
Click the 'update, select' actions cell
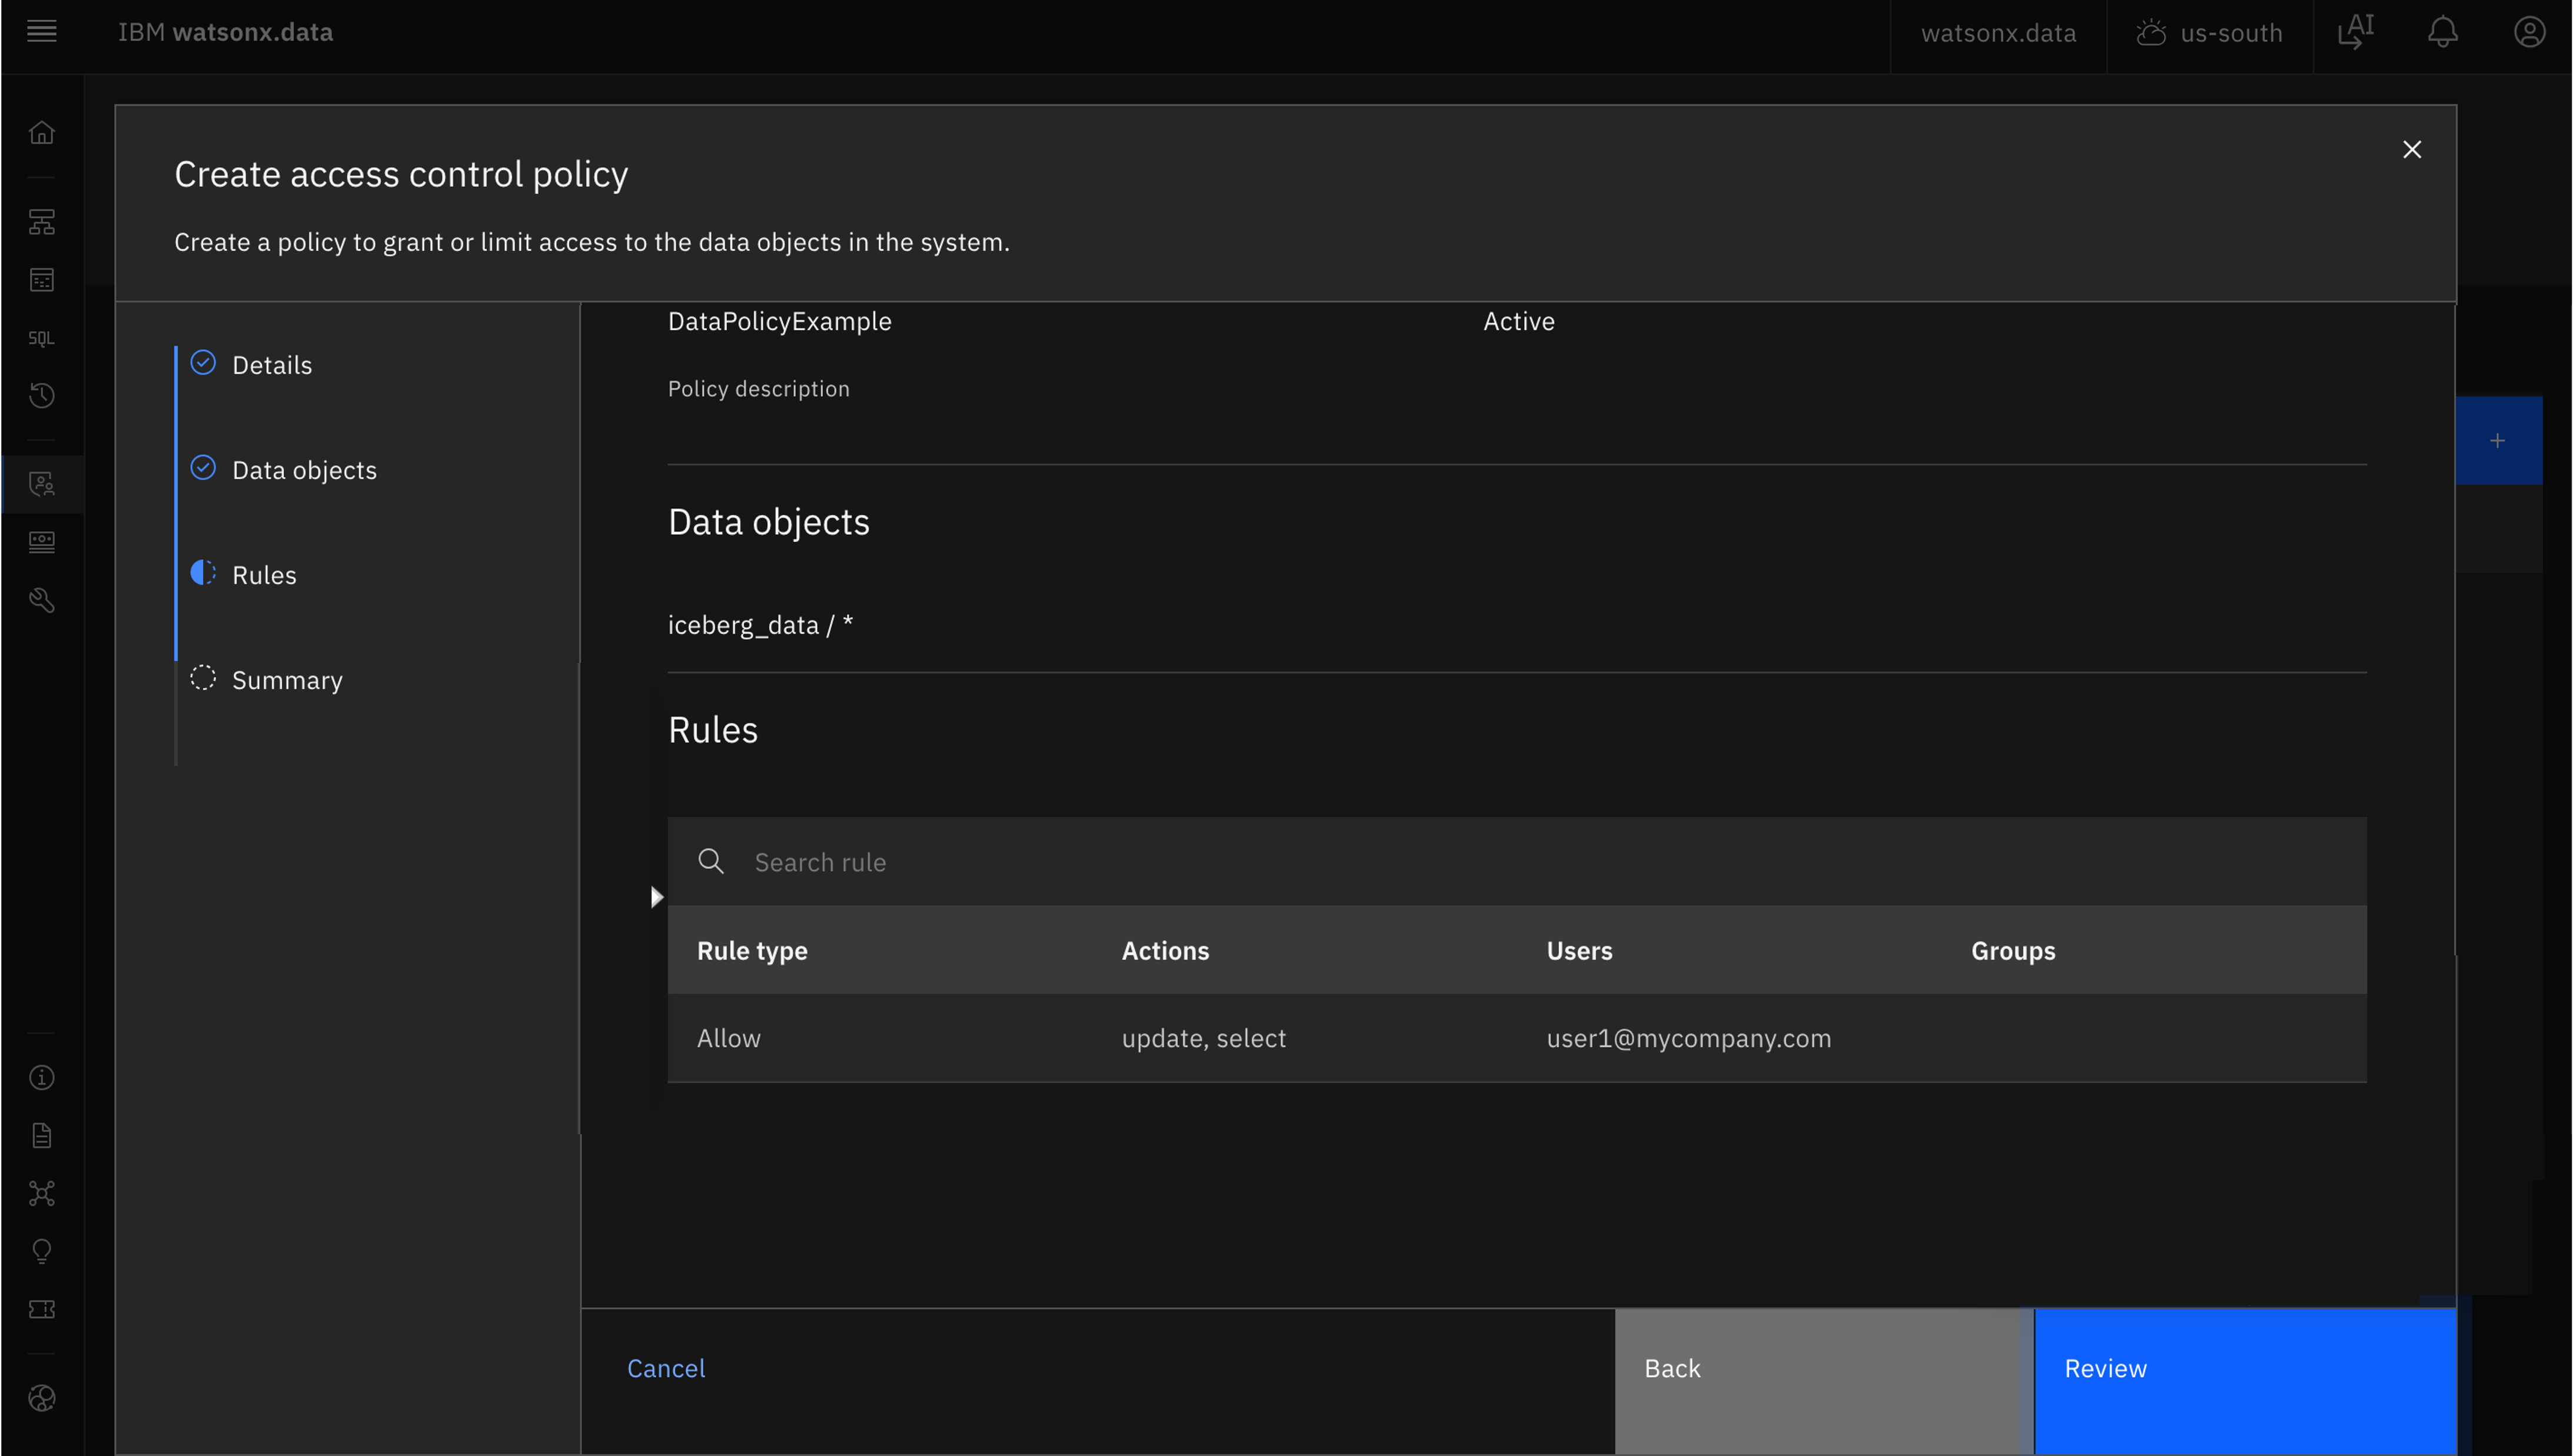(x=1204, y=1038)
